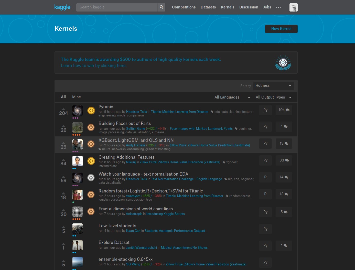The height and width of the screenshot is (270, 355).
Task: Open Heads or Tails avatar on Pytanic row
Action: coord(78,111)
